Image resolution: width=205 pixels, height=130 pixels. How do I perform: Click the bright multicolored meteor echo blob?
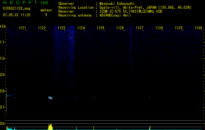[50, 98]
